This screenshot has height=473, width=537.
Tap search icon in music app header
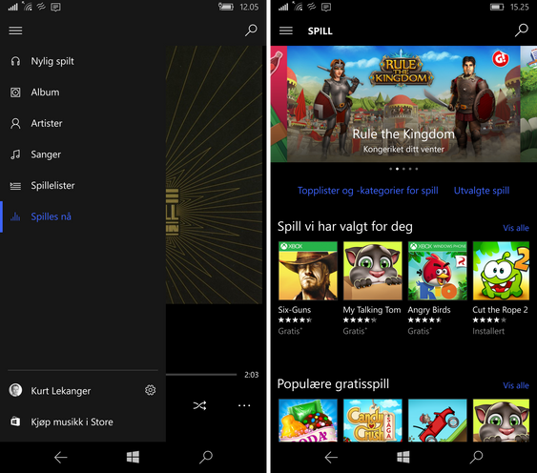(251, 31)
